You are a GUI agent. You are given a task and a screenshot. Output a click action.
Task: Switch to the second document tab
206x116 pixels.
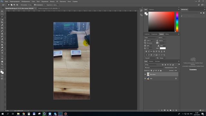click(x=48, y=8)
